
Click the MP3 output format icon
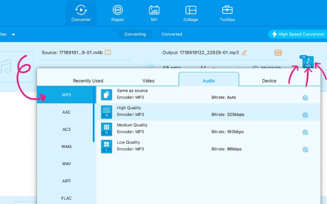308,62
